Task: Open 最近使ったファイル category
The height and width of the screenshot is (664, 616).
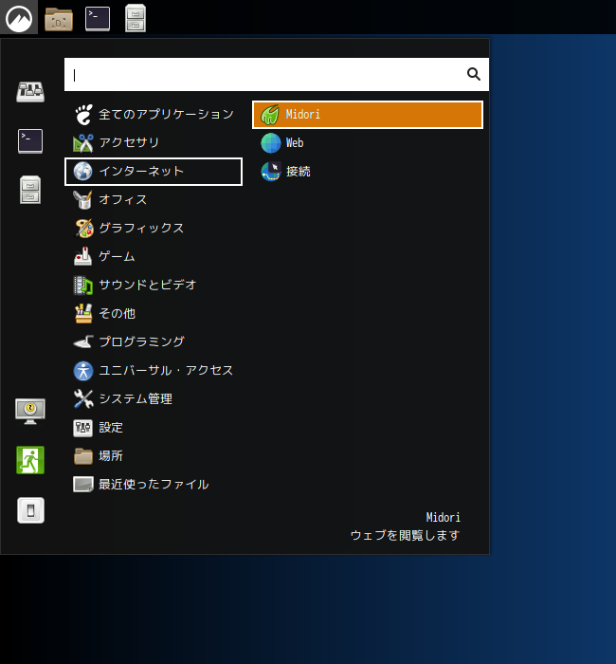Action: 154,485
